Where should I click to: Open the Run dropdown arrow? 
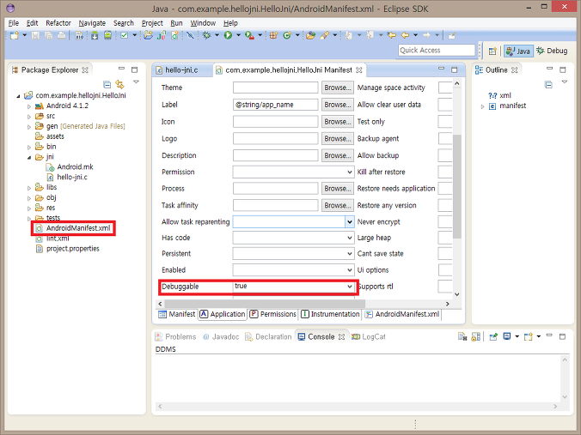click(x=238, y=35)
